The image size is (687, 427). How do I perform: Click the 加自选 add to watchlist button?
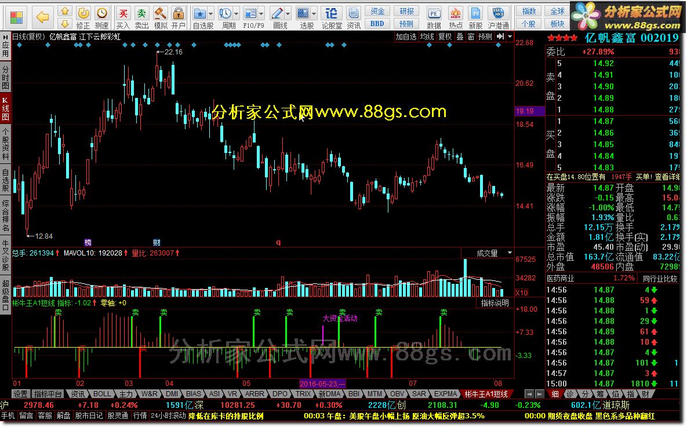coord(406,37)
